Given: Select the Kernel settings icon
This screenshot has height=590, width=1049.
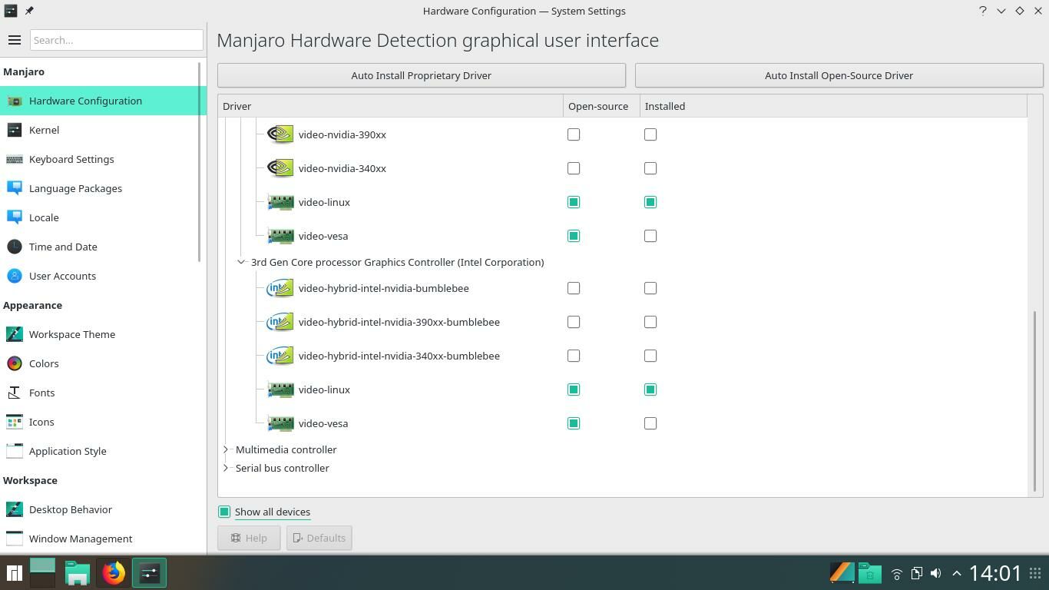Looking at the screenshot, I should (15, 130).
